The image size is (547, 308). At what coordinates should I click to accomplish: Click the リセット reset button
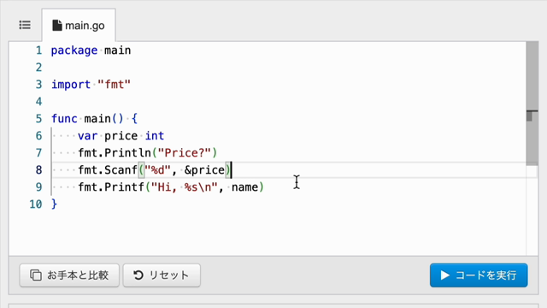[x=162, y=275]
